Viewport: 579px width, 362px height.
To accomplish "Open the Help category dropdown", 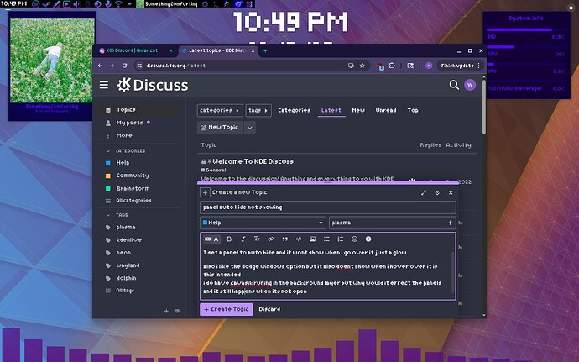I will (263, 223).
